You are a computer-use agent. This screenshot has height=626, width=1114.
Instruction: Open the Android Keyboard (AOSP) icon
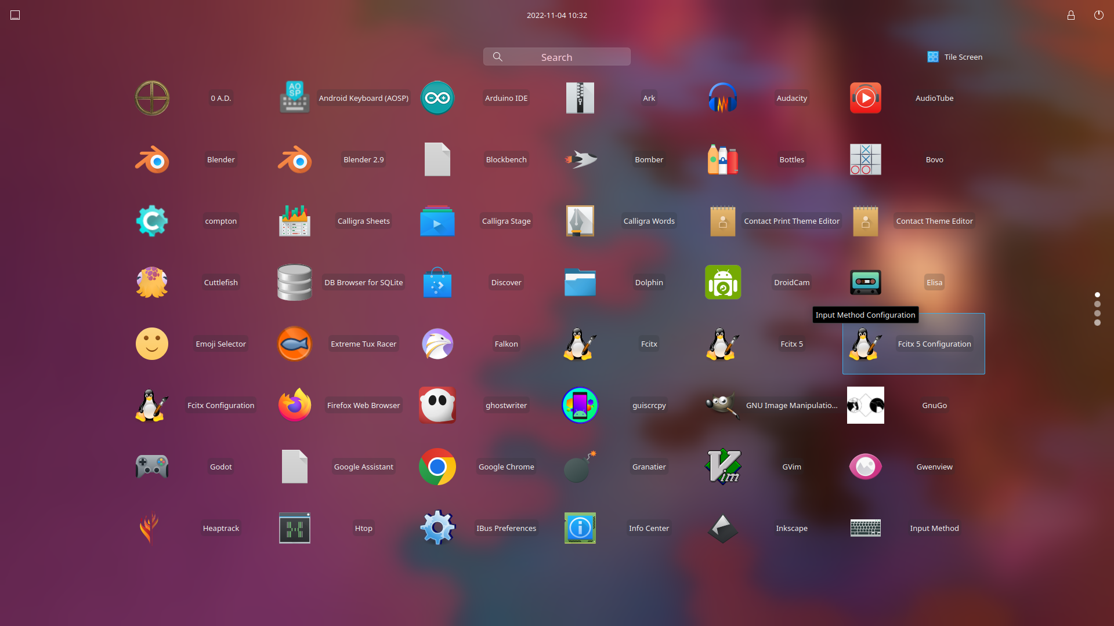click(295, 98)
